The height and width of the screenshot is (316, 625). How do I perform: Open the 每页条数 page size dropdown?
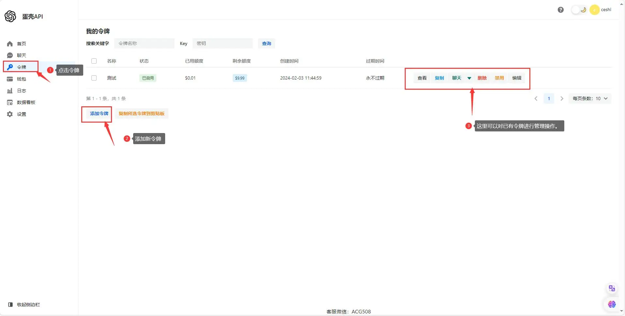[589, 98]
